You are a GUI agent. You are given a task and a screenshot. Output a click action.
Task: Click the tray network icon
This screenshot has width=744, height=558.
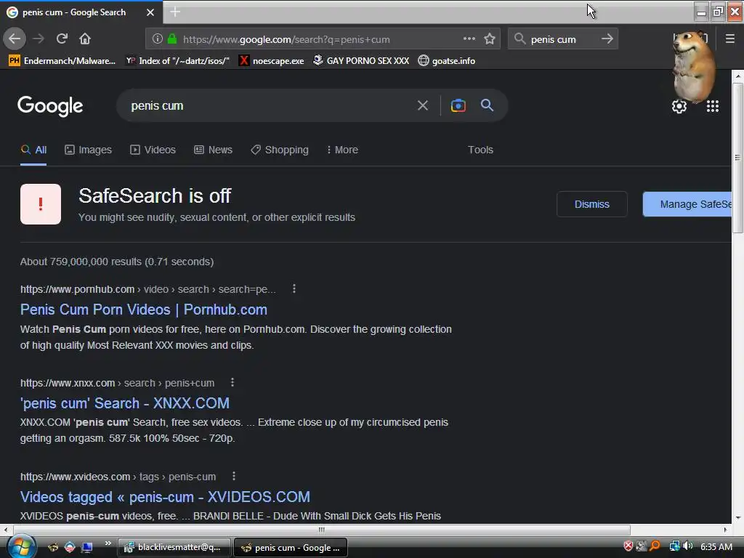[x=674, y=546]
